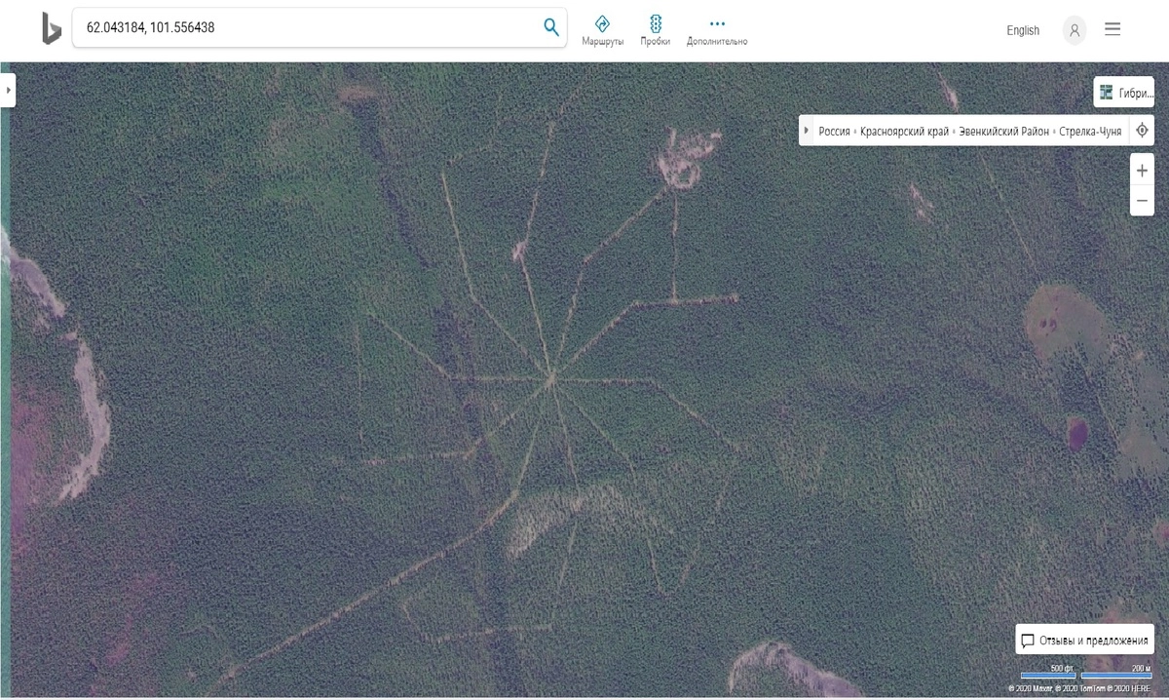Open Отзывы и предложения feedback

point(1084,641)
